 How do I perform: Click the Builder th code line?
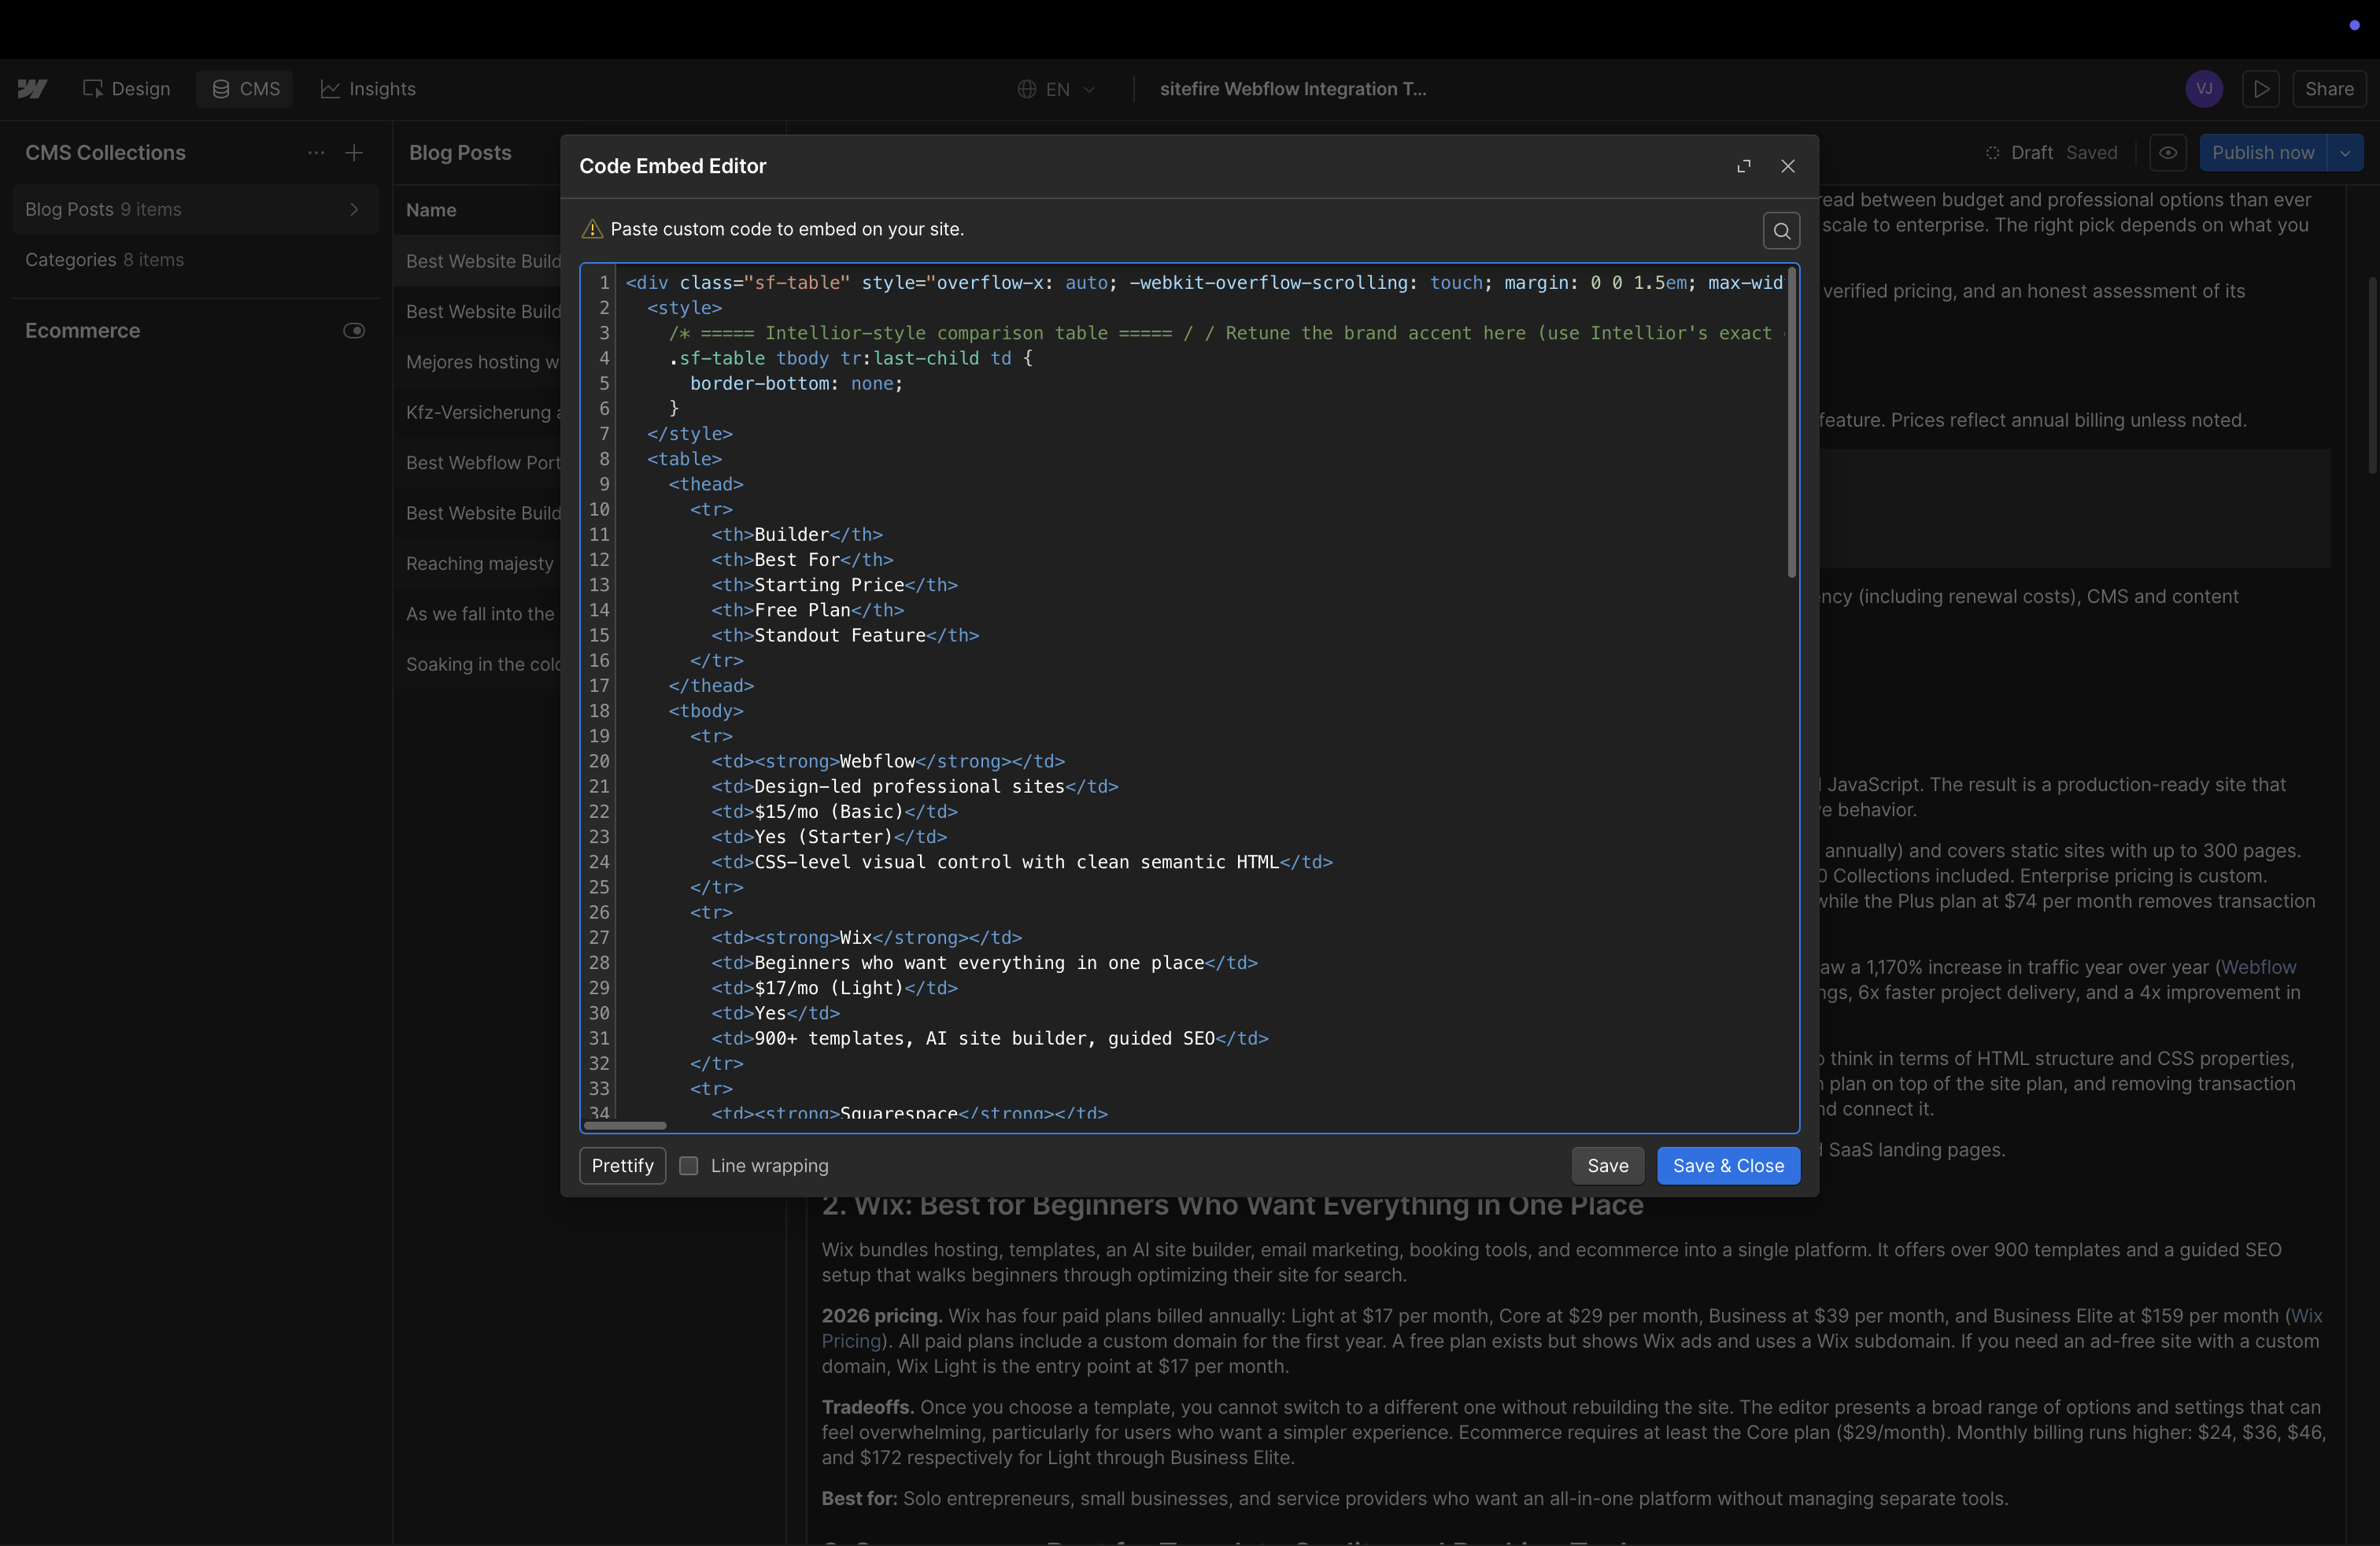pos(797,535)
